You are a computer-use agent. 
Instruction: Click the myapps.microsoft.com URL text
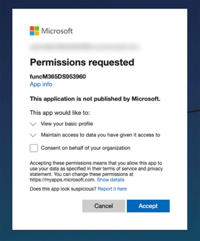point(62,180)
